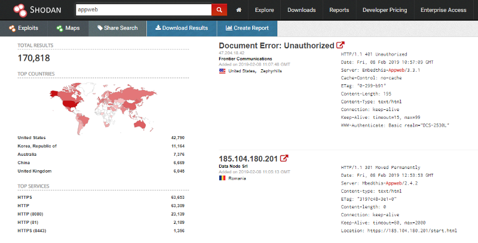Image resolution: width=478 pixels, height=243 pixels.
Task: Click the top countries world map
Action: coord(103,108)
